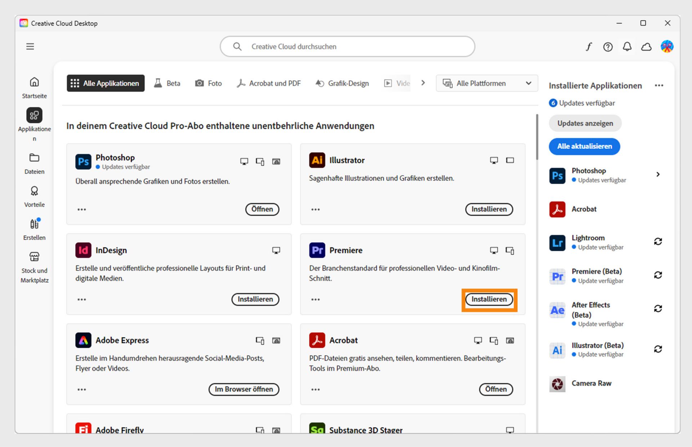Screen dimensions: 692x447
Task: Open the user profile avatar
Action: (667, 47)
